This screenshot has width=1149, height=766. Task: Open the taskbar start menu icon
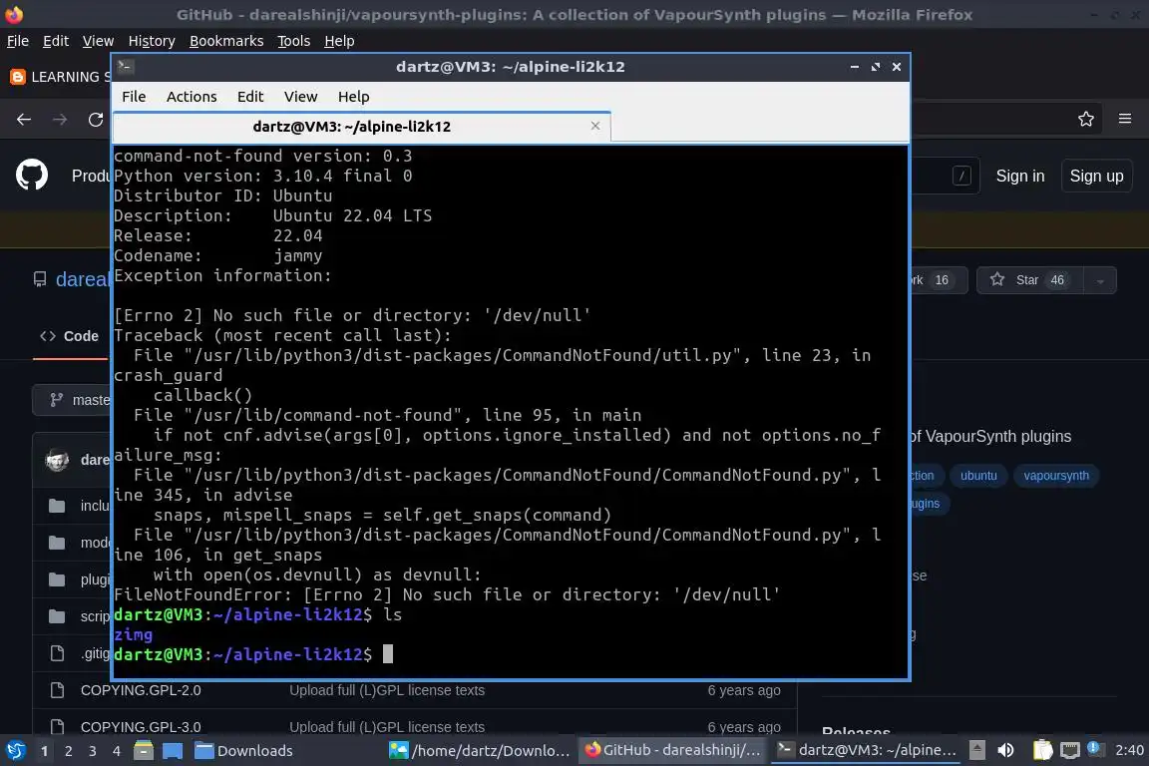[x=16, y=751]
